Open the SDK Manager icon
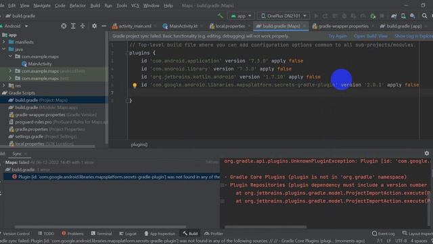The height and width of the screenshot is (244, 433). 413,16
